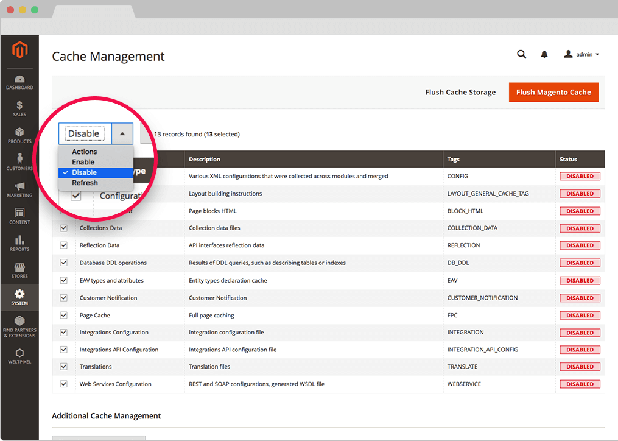Image resolution: width=618 pixels, height=441 pixels.
Task: Choose Enable from the actions menu
Action: [x=83, y=162]
